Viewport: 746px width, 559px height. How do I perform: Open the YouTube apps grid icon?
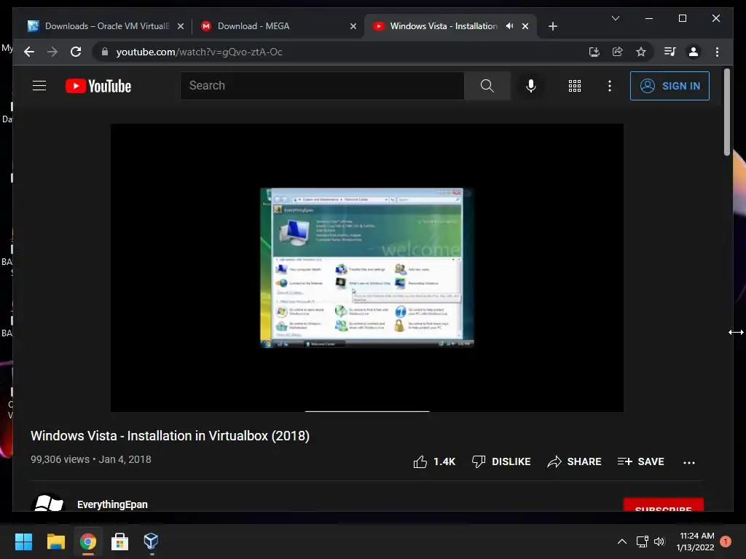575,86
